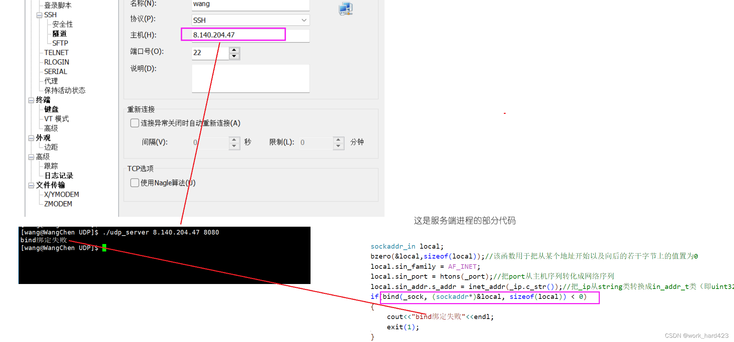
Task: Decrease 间隔 interval with down arrow
Action: coord(234,146)
